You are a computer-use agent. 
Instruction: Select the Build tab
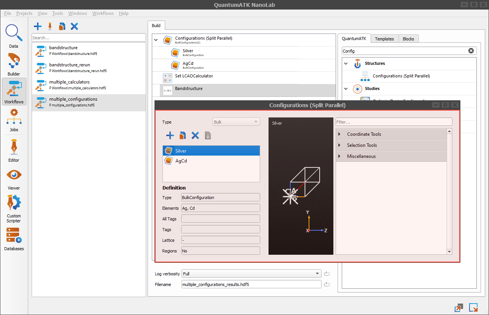click(156, 26)
